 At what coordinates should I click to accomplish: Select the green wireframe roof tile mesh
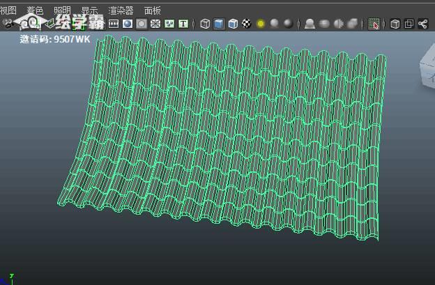click(230, 139)
